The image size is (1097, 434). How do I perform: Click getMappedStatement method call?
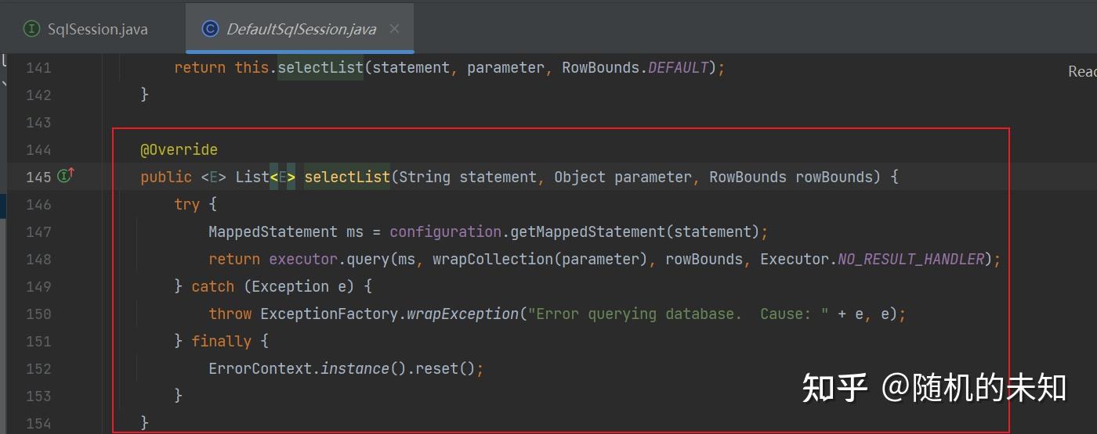[x=588, y=231]
